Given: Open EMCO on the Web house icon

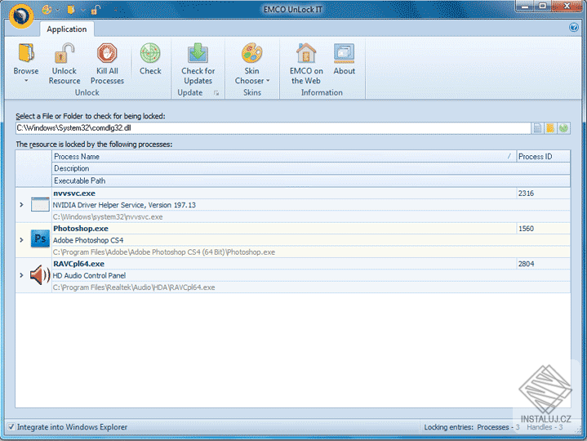Looking at the screenshot, I should 306,53.
